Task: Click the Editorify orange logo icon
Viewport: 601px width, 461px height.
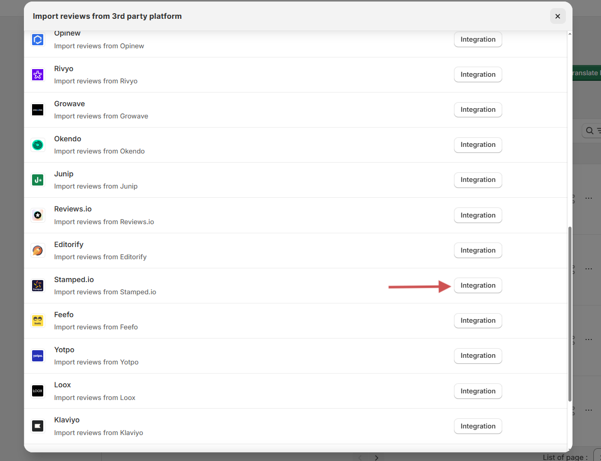Action: pos(38,251)
